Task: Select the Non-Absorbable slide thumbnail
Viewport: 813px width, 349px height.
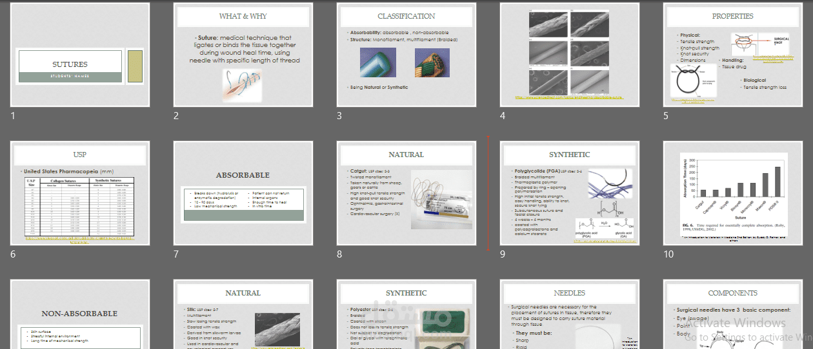Action: click(80, 314)
